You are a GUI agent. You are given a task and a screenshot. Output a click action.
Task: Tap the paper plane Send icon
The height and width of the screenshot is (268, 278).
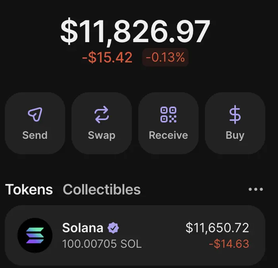pyautogui.click(x=35, y=114)
